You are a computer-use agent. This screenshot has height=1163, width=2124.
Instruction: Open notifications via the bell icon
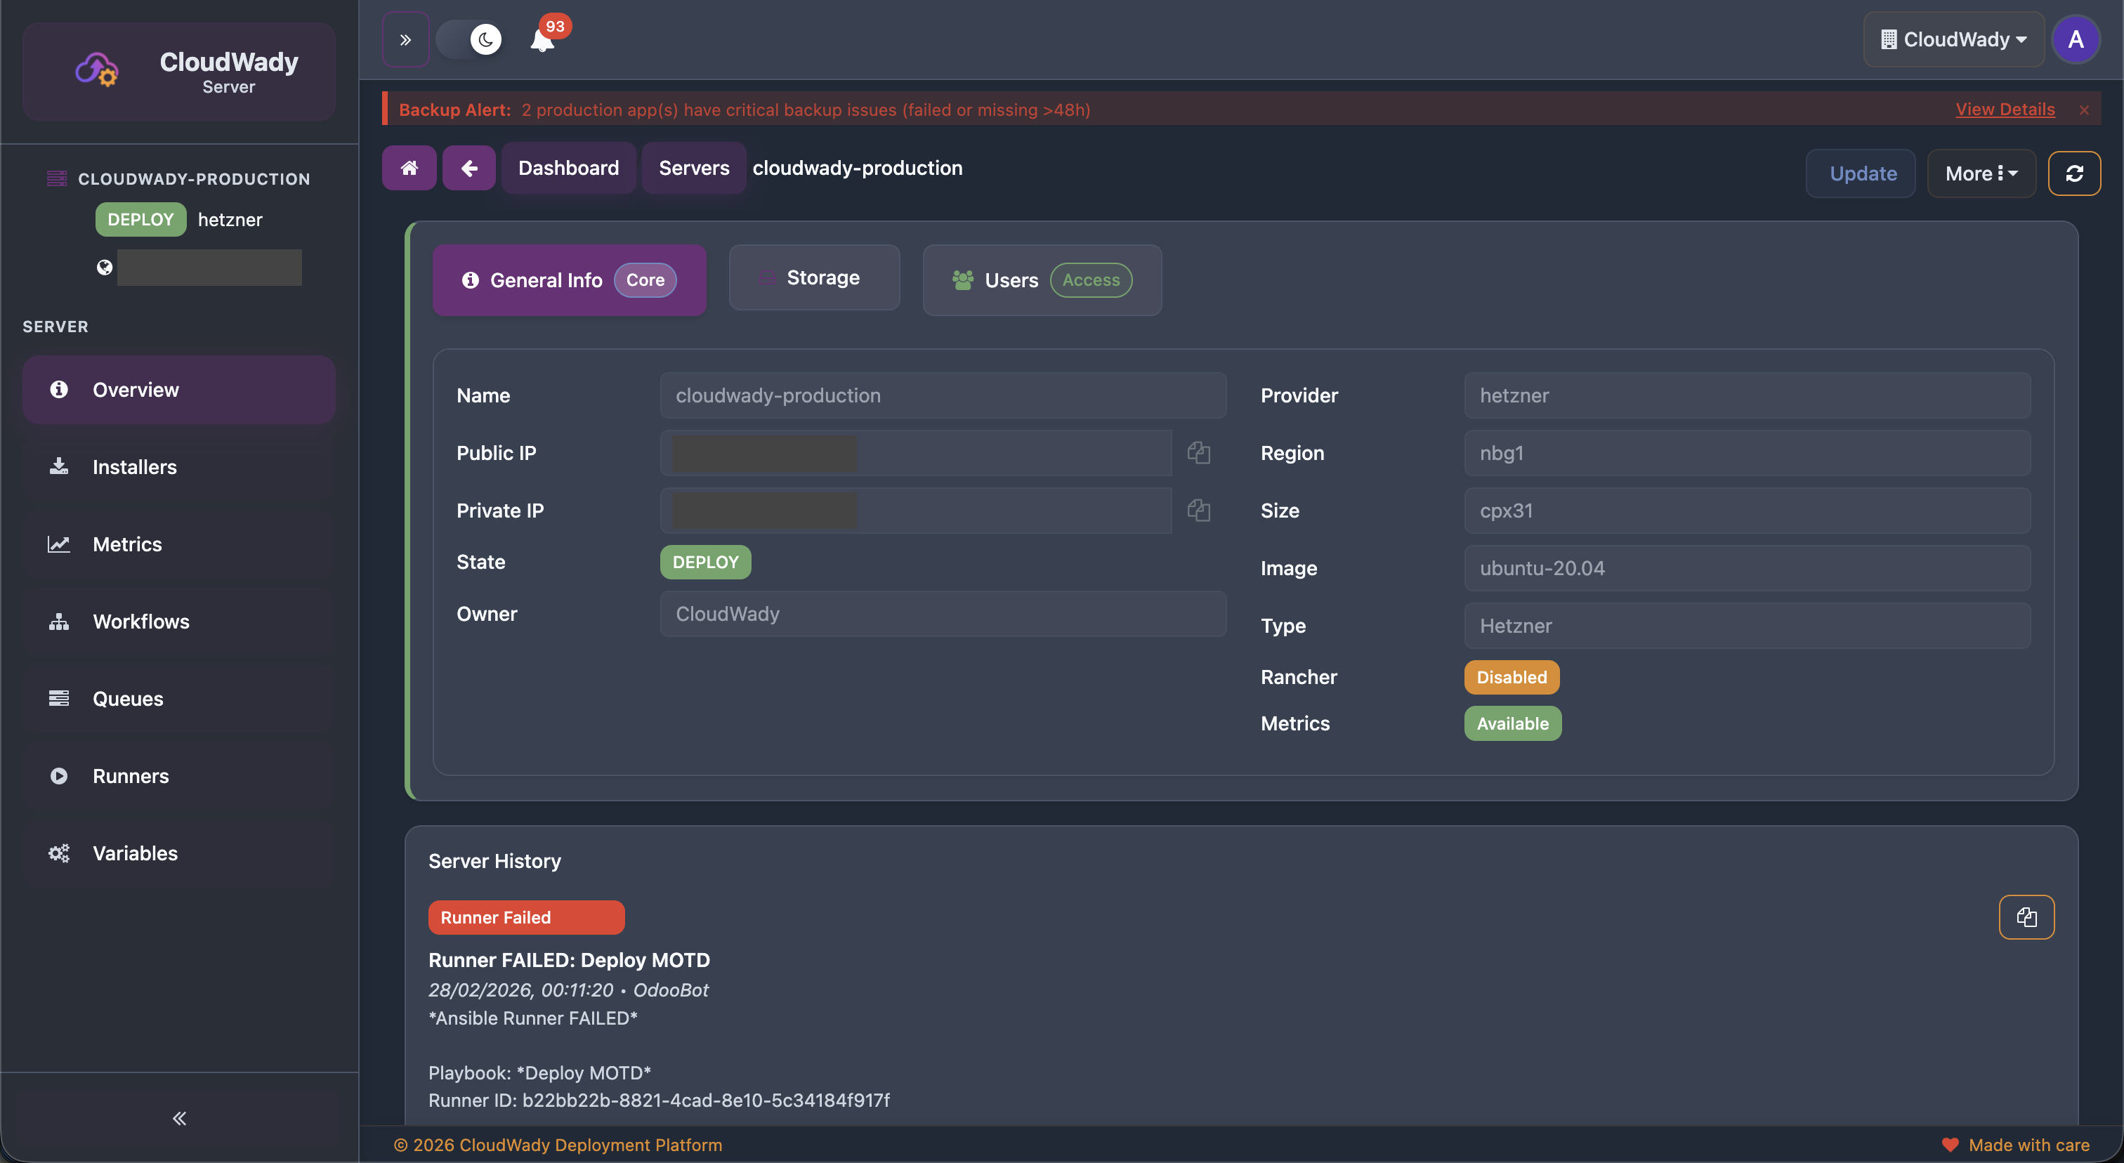point(542,39)
